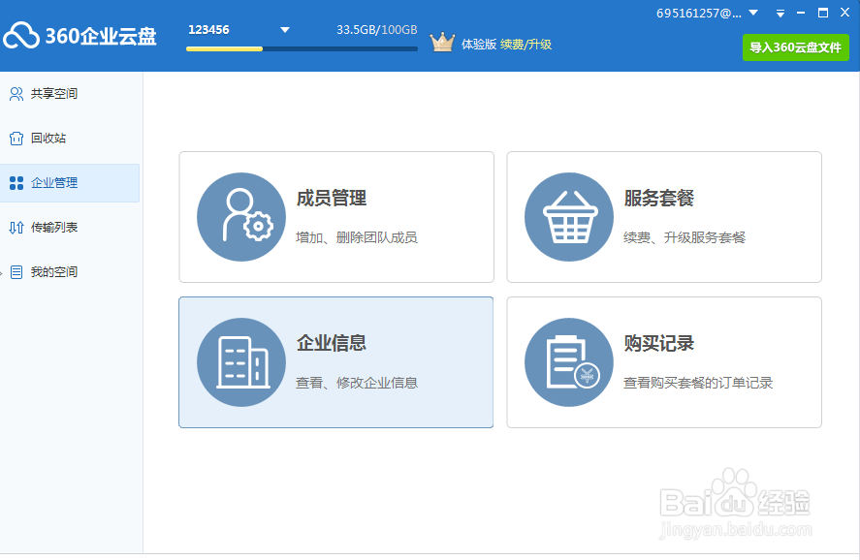This screenshot has height=560, width=860.
Task: Click the 360企业云盘 cloud logo icon
Action: pos(20,36)
